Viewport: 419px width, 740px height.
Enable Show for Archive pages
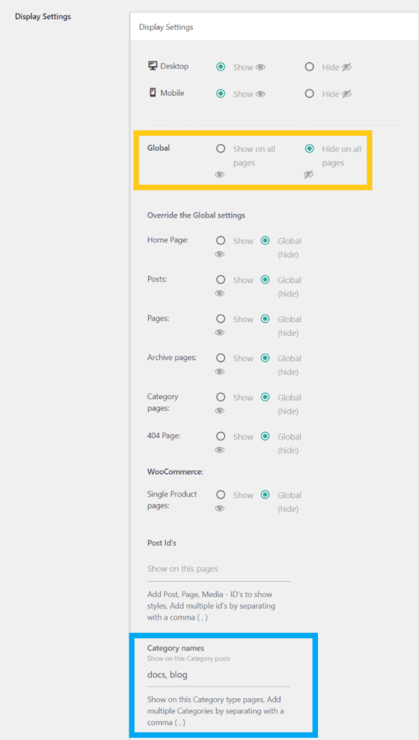click(220, 358)
